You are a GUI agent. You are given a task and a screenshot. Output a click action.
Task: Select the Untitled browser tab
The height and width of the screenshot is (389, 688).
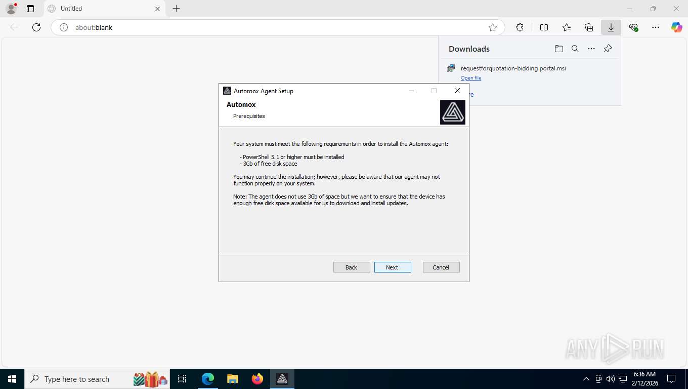click(x=104, y=9)
